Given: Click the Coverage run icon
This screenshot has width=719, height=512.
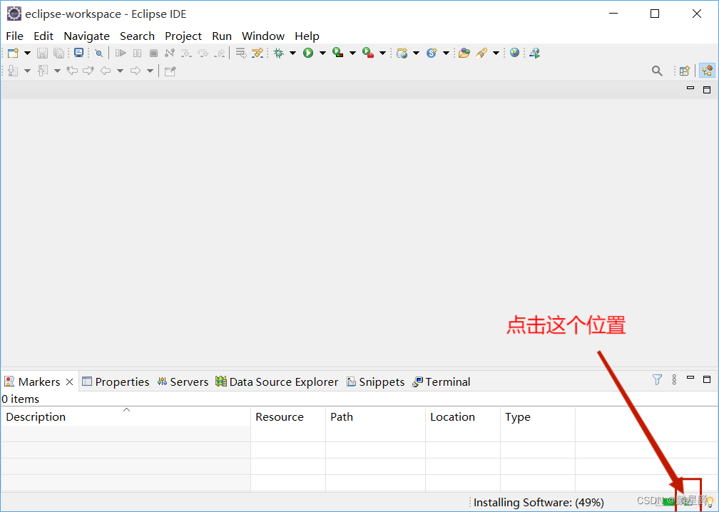Looking at the screenshot, I should tap(338, 53).
